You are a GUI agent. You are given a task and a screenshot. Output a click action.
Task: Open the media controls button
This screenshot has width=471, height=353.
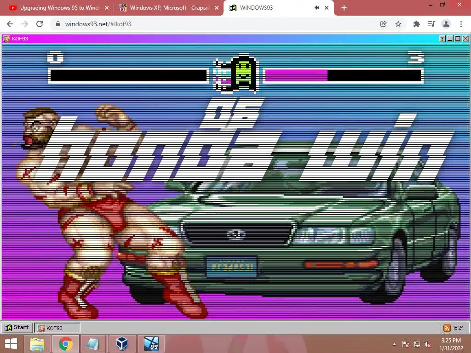click(431, 24)
